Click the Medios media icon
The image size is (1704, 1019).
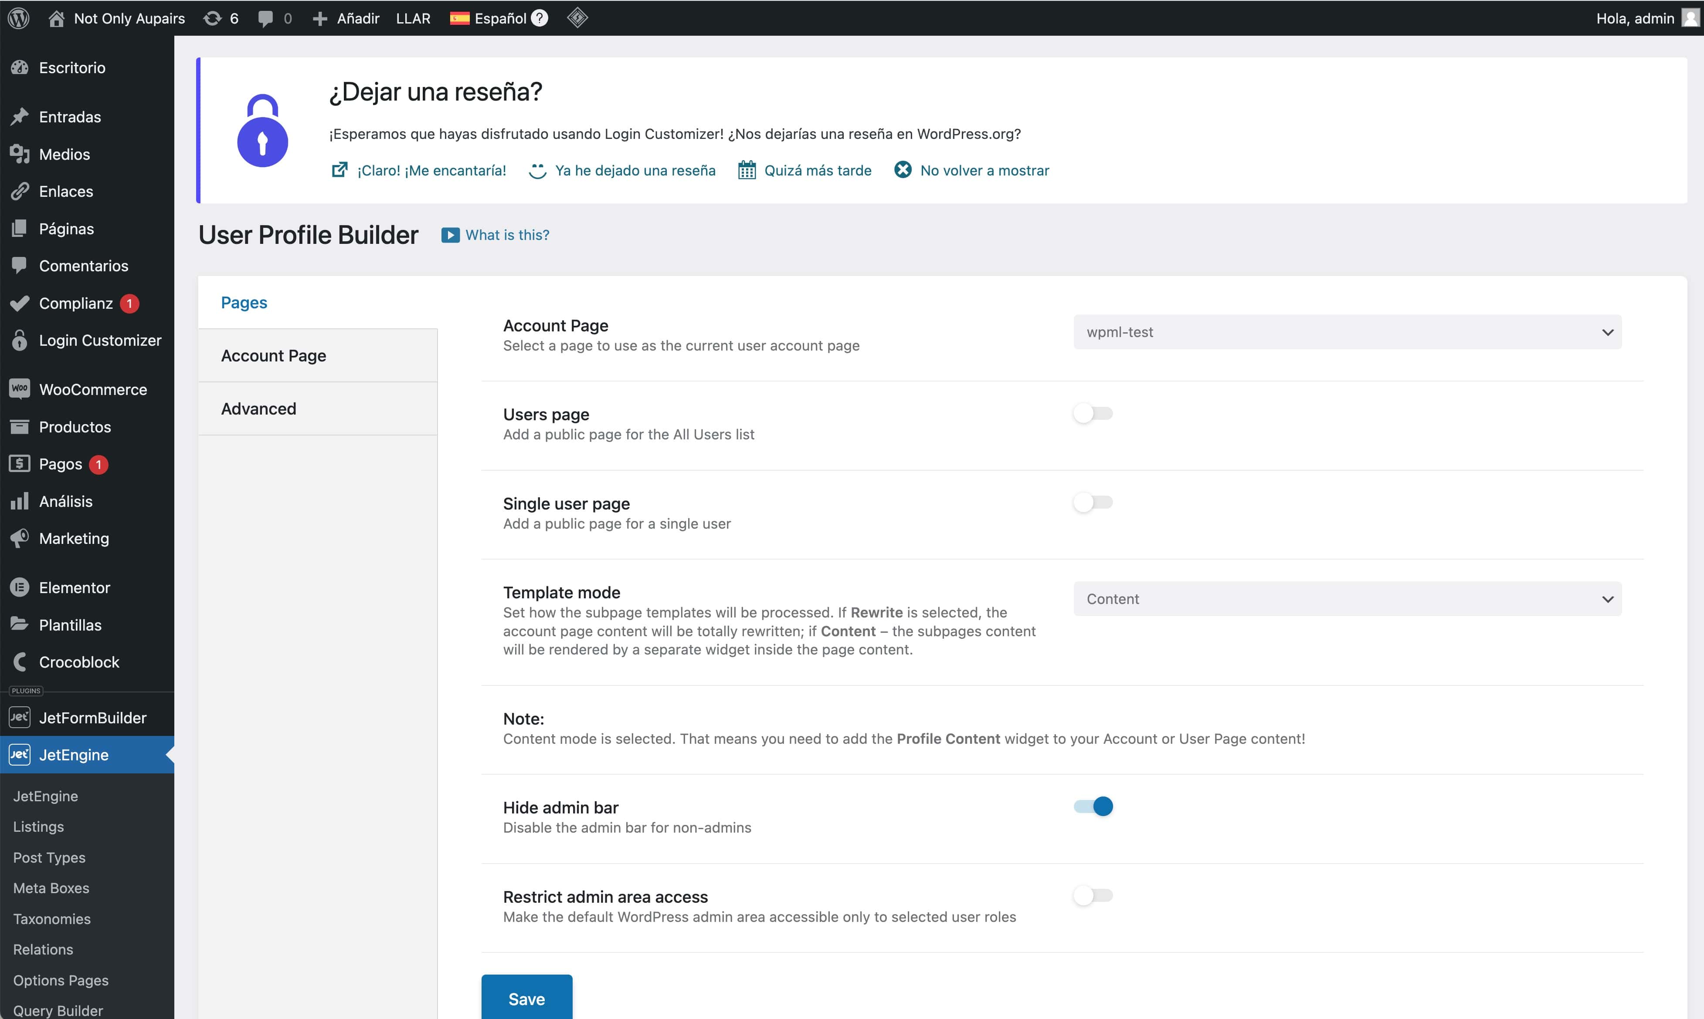[x=20, y=154]
